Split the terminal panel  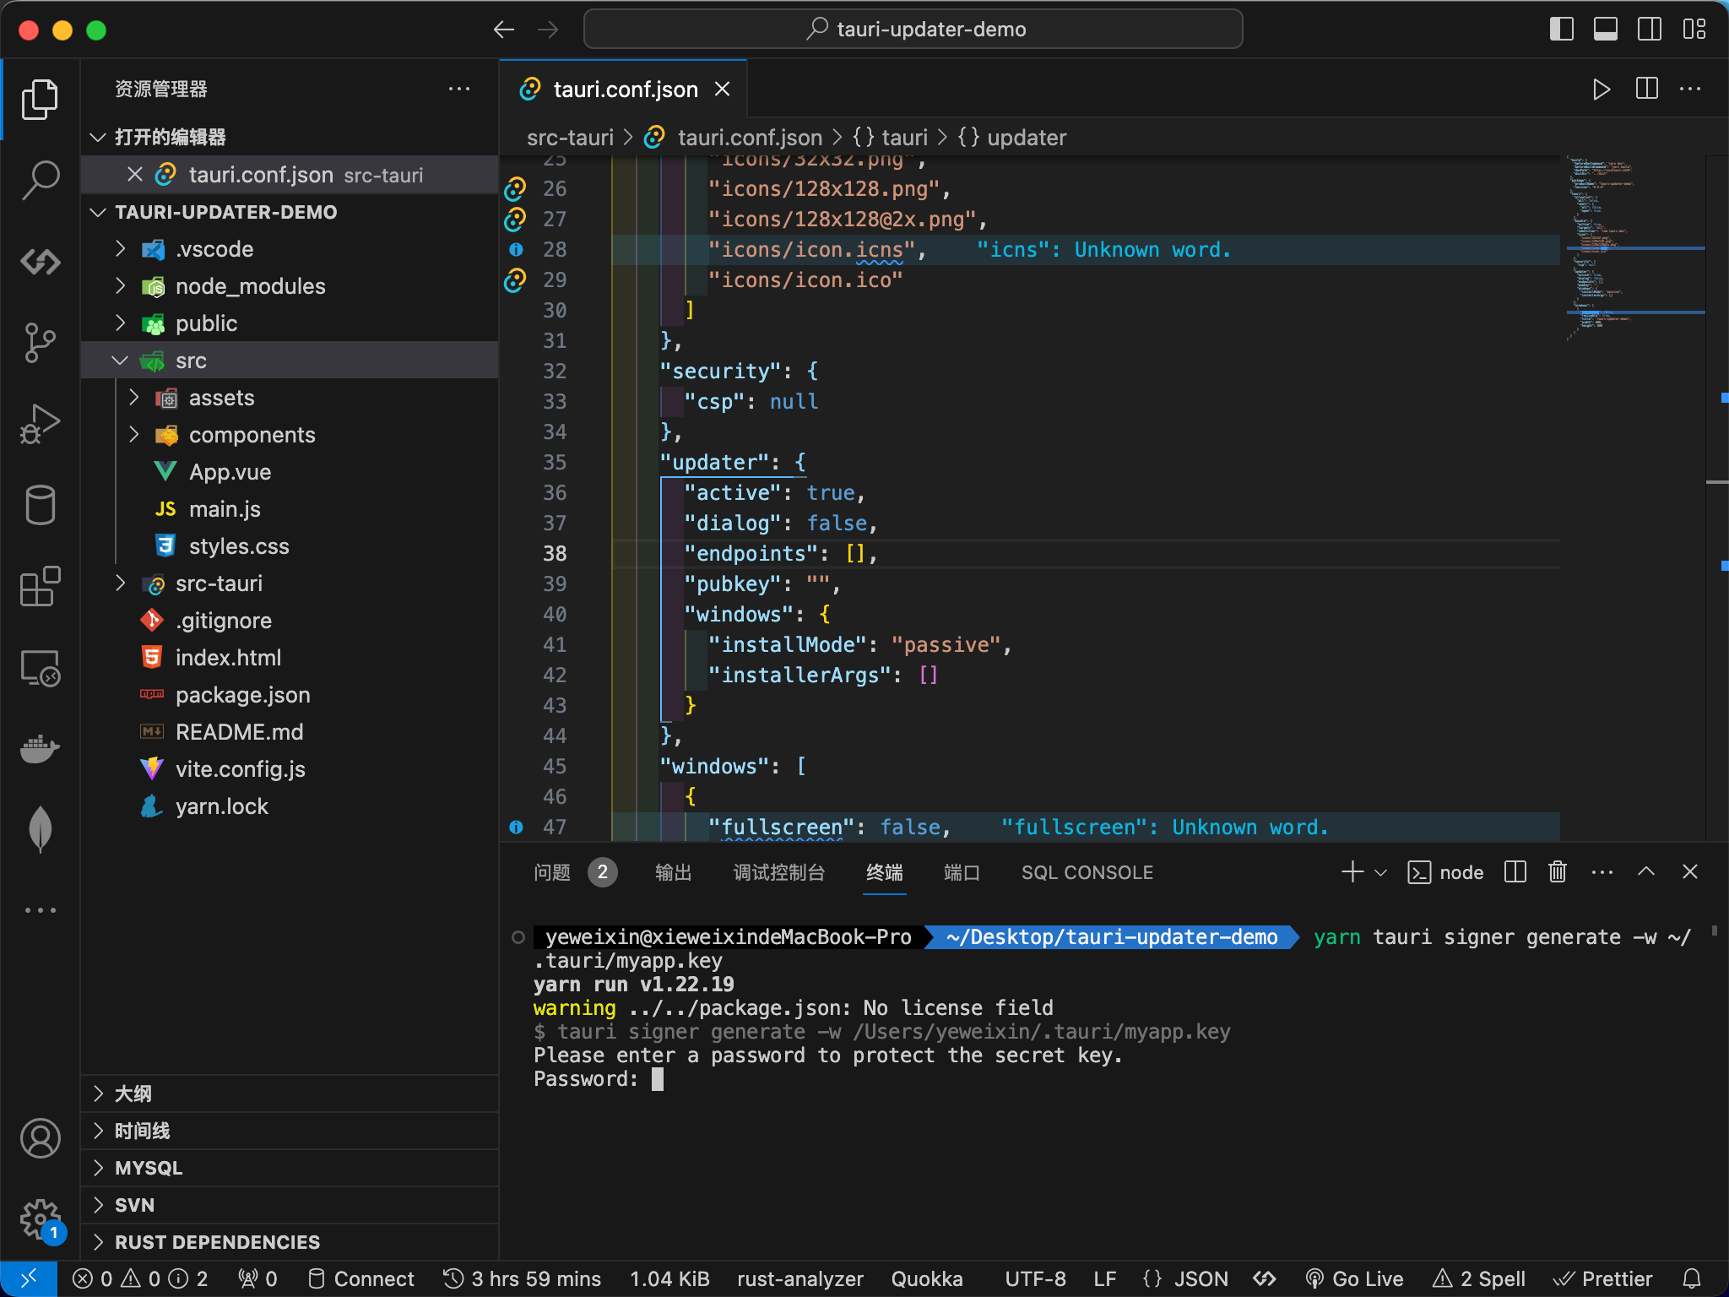coord(1515,871)
